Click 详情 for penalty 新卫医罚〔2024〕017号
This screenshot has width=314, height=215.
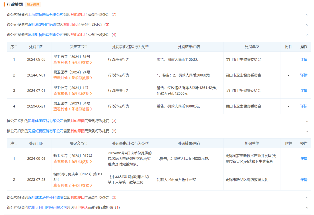(304, 159)
